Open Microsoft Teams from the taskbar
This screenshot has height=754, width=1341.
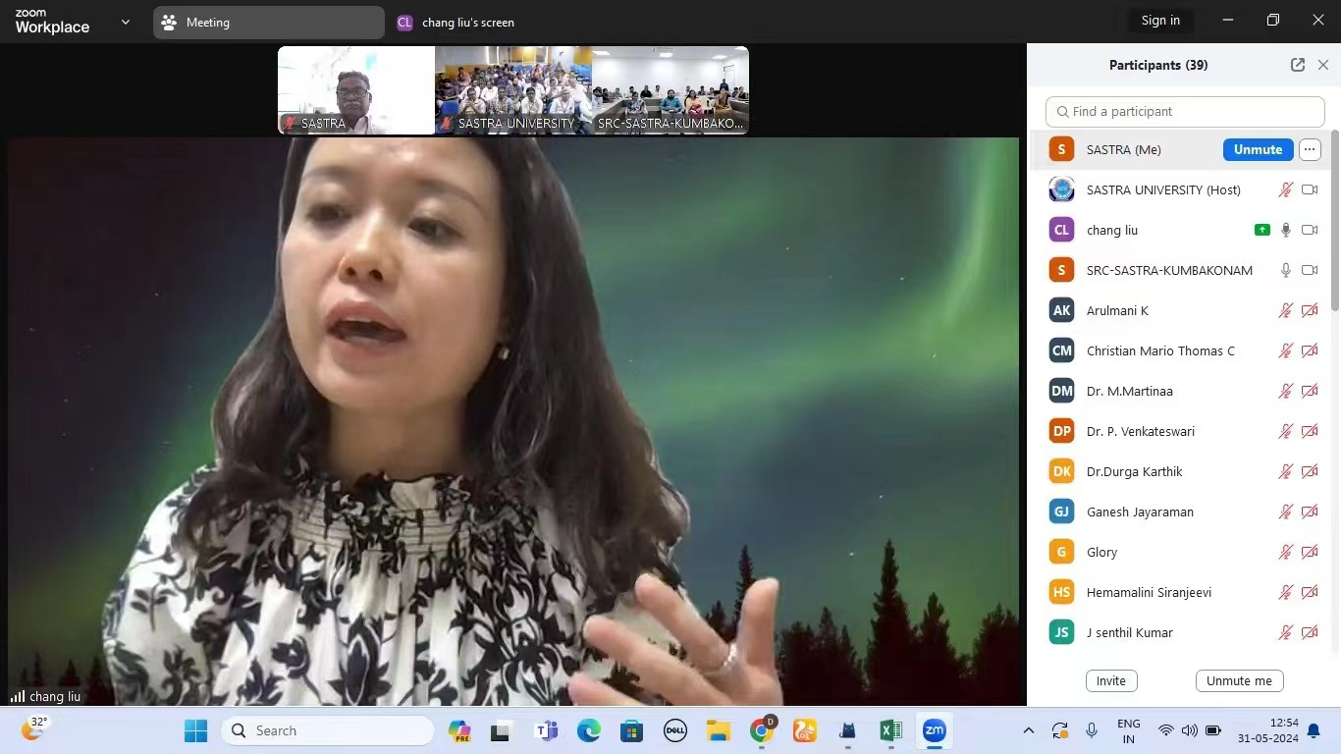pos(546,730)
